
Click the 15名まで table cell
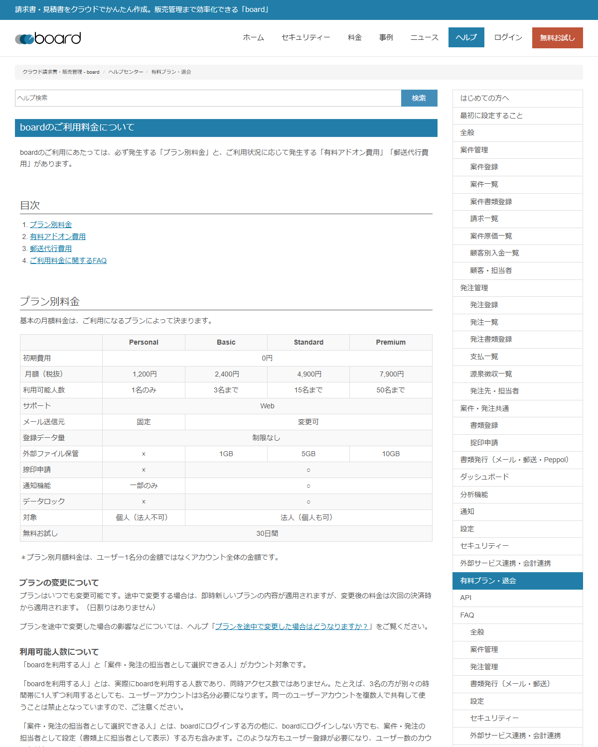click(308, 390)
